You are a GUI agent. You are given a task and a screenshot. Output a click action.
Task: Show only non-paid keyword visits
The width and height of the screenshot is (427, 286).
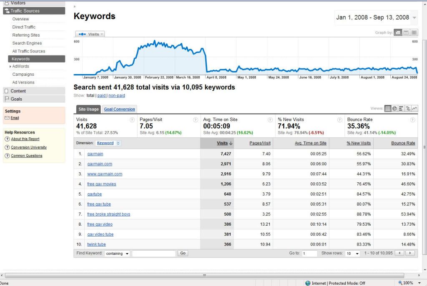pyautogui.click(x=116, y=95)
